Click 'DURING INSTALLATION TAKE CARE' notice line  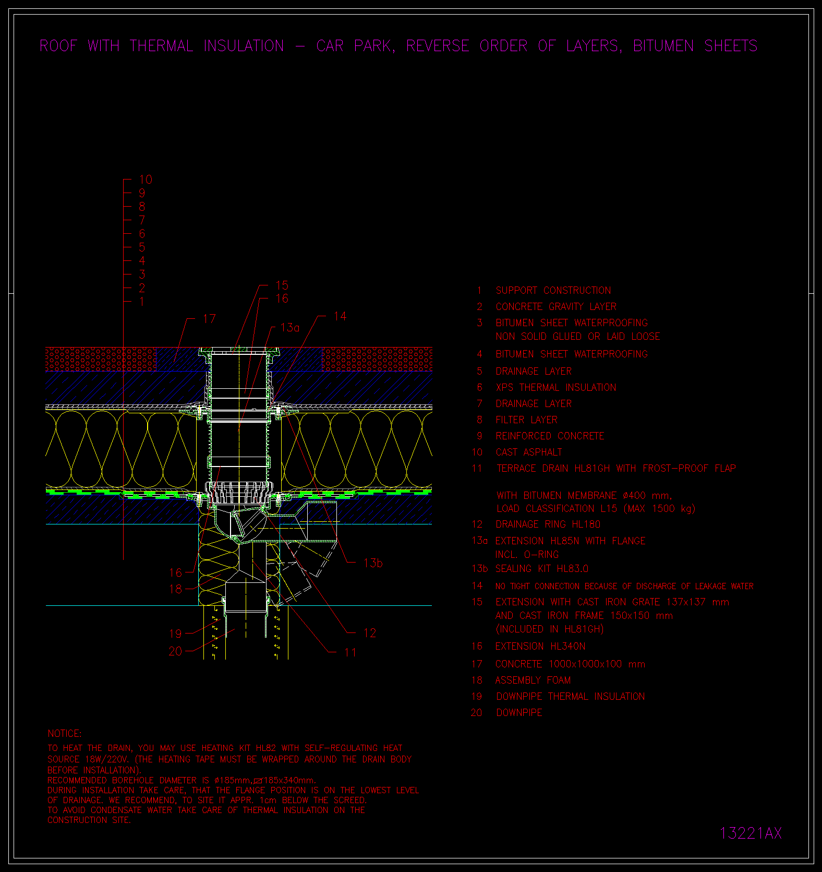[233, 790]
